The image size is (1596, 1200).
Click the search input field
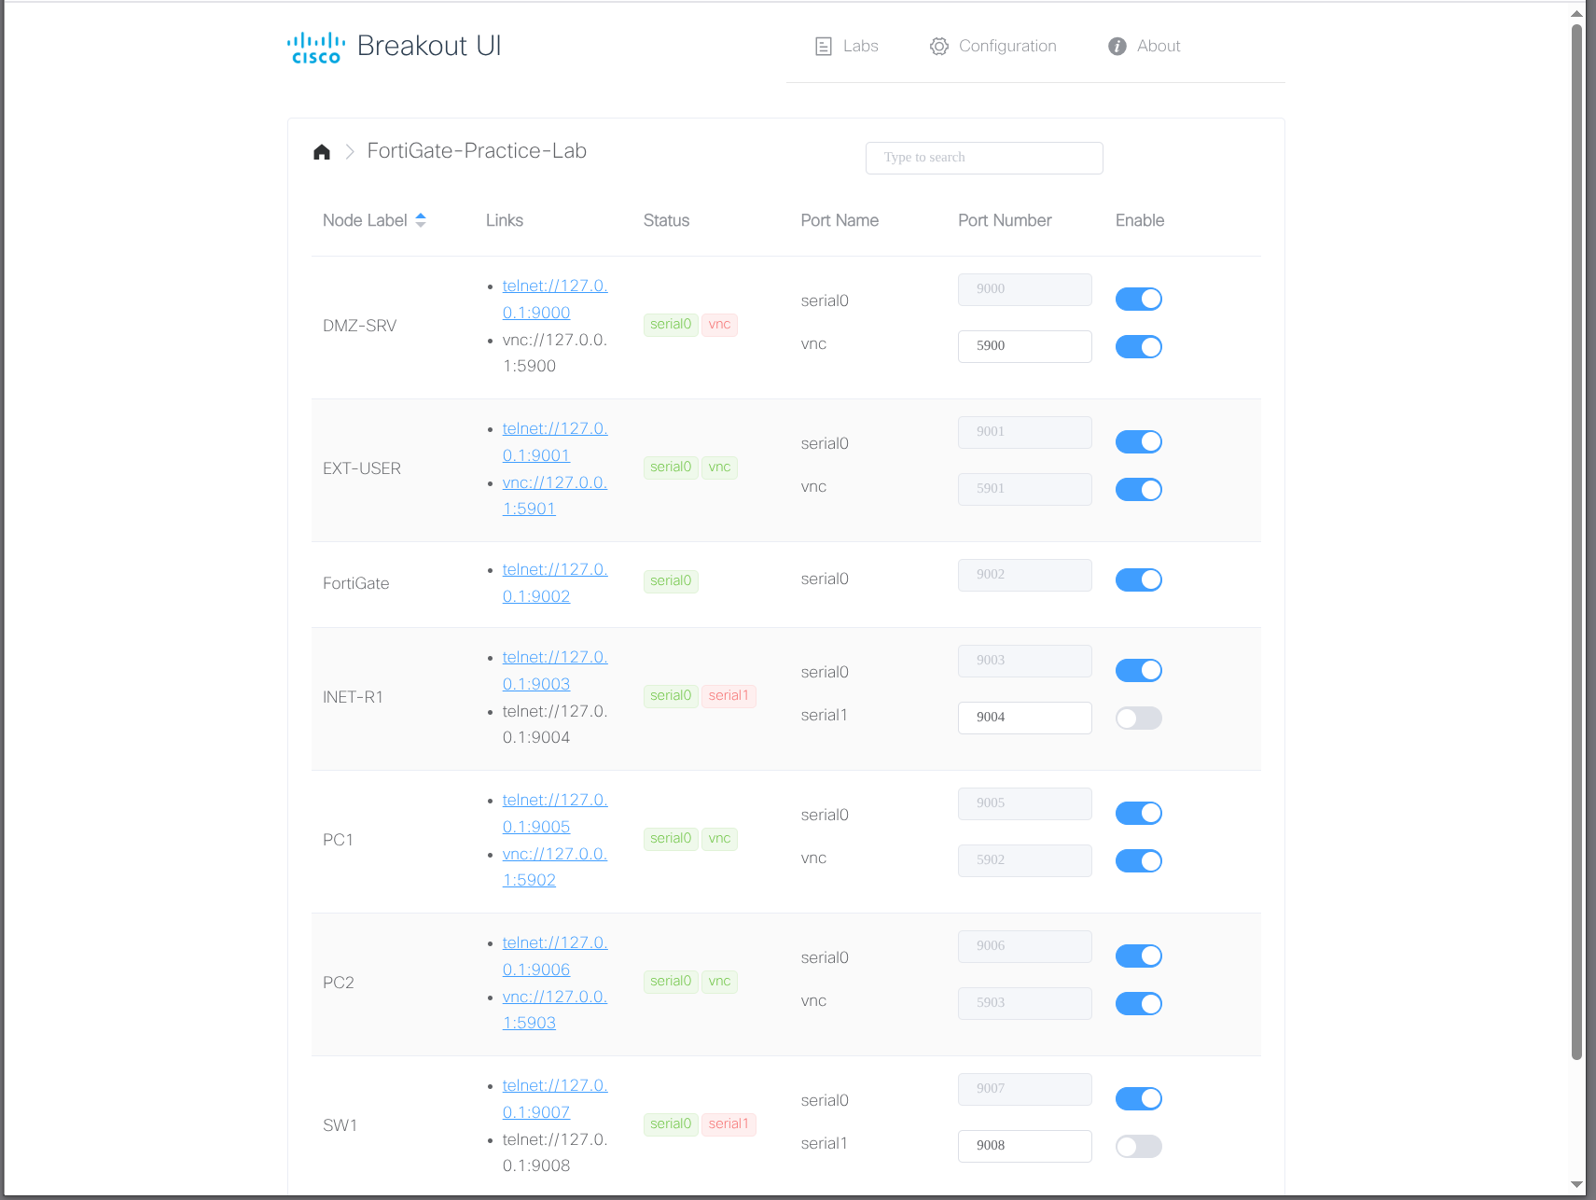tap(984, 158)
